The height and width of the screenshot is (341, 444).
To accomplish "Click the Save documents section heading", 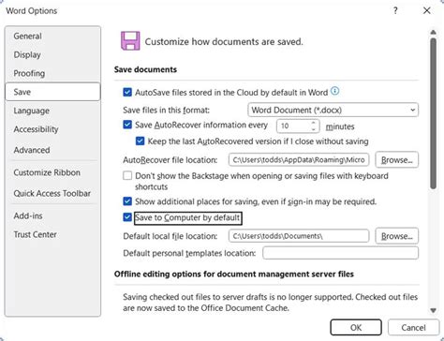I will [145, 69].
